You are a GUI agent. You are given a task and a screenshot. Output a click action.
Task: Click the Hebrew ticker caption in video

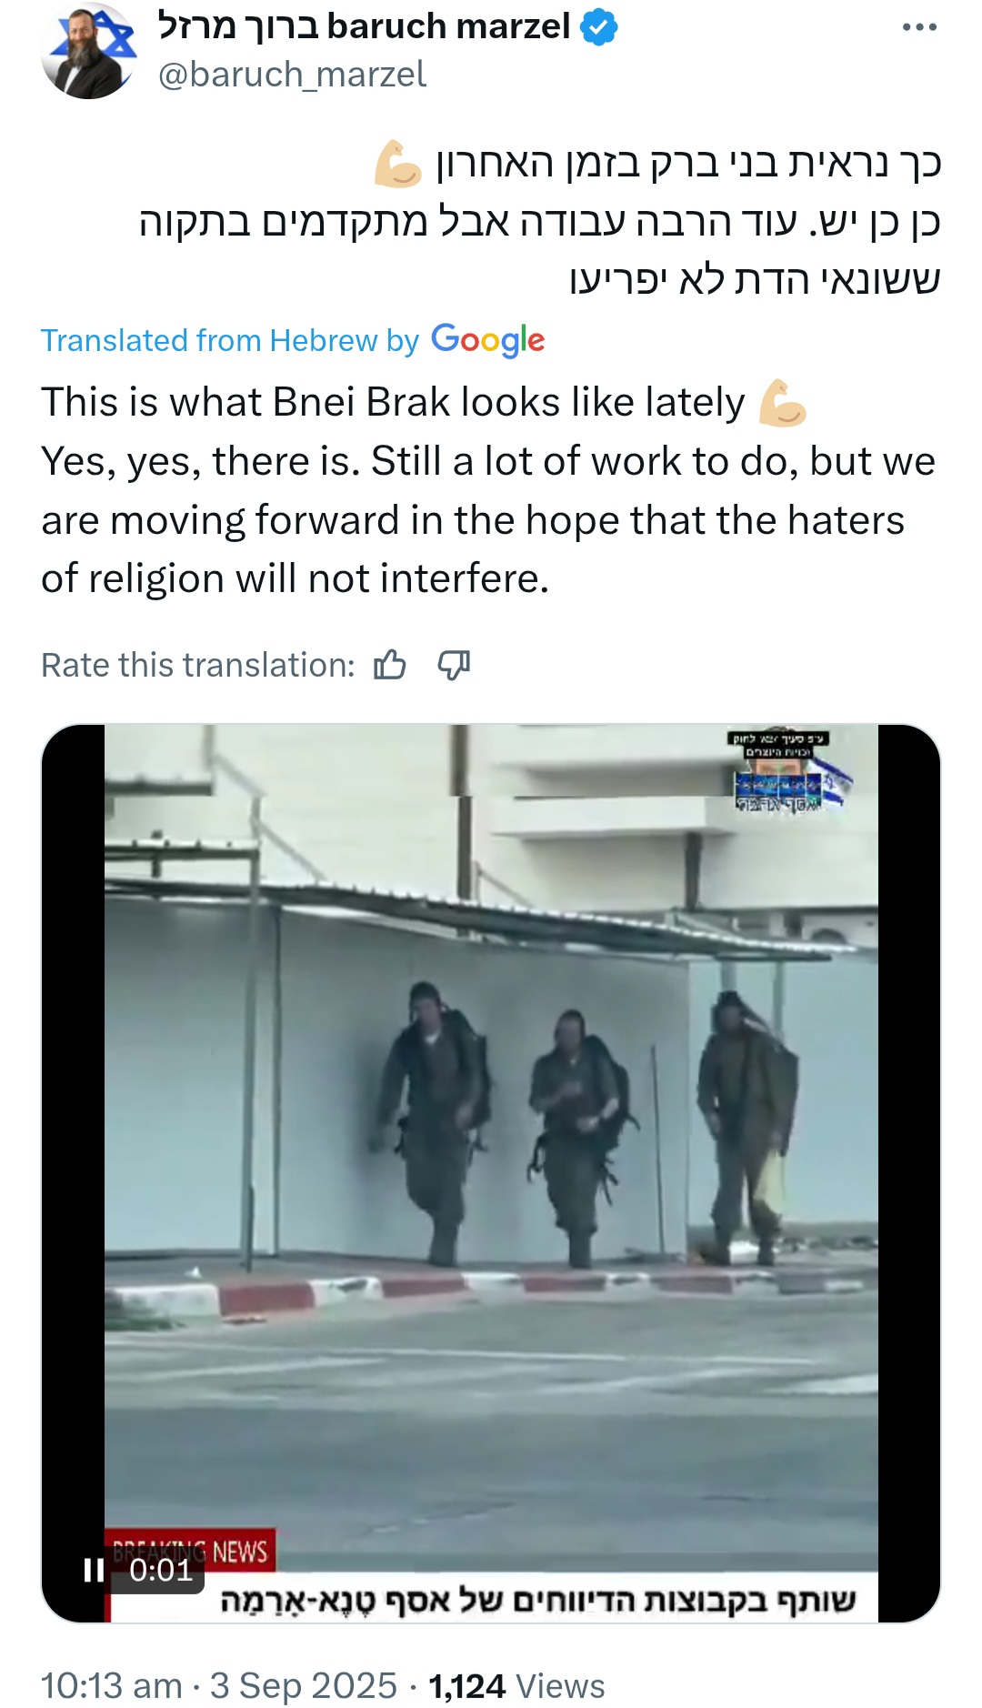tap(538, 1600)
